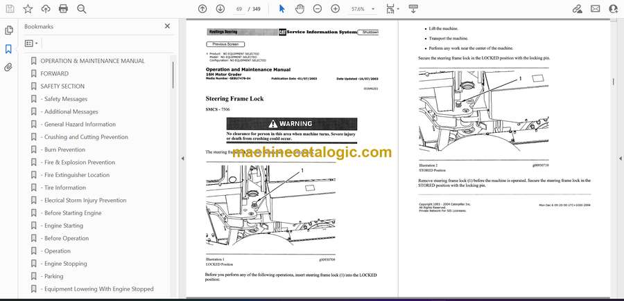Send file by email icon

pos(596,9)
